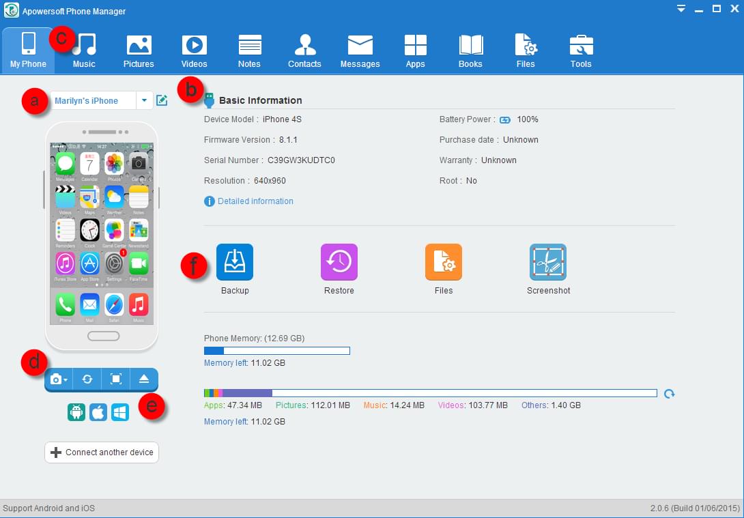Switch to the Music tab
Image resolution: width=744 pixels, height=518 pixels.
tap(84, 51)
